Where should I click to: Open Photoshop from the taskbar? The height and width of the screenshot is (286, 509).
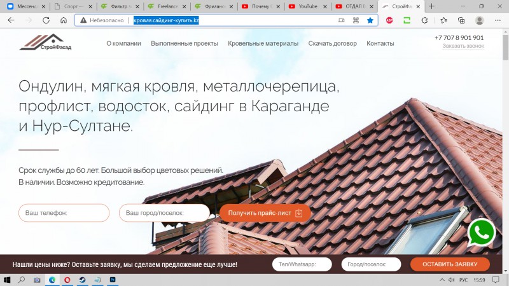coord(113,280)
